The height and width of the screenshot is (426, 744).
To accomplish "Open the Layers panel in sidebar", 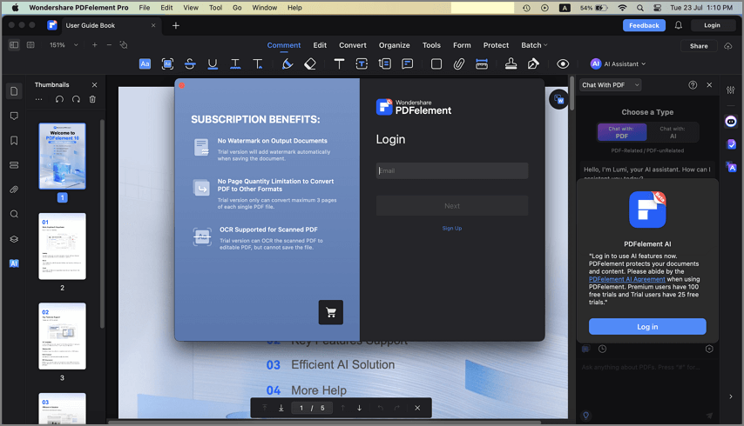I will [14, 239].
